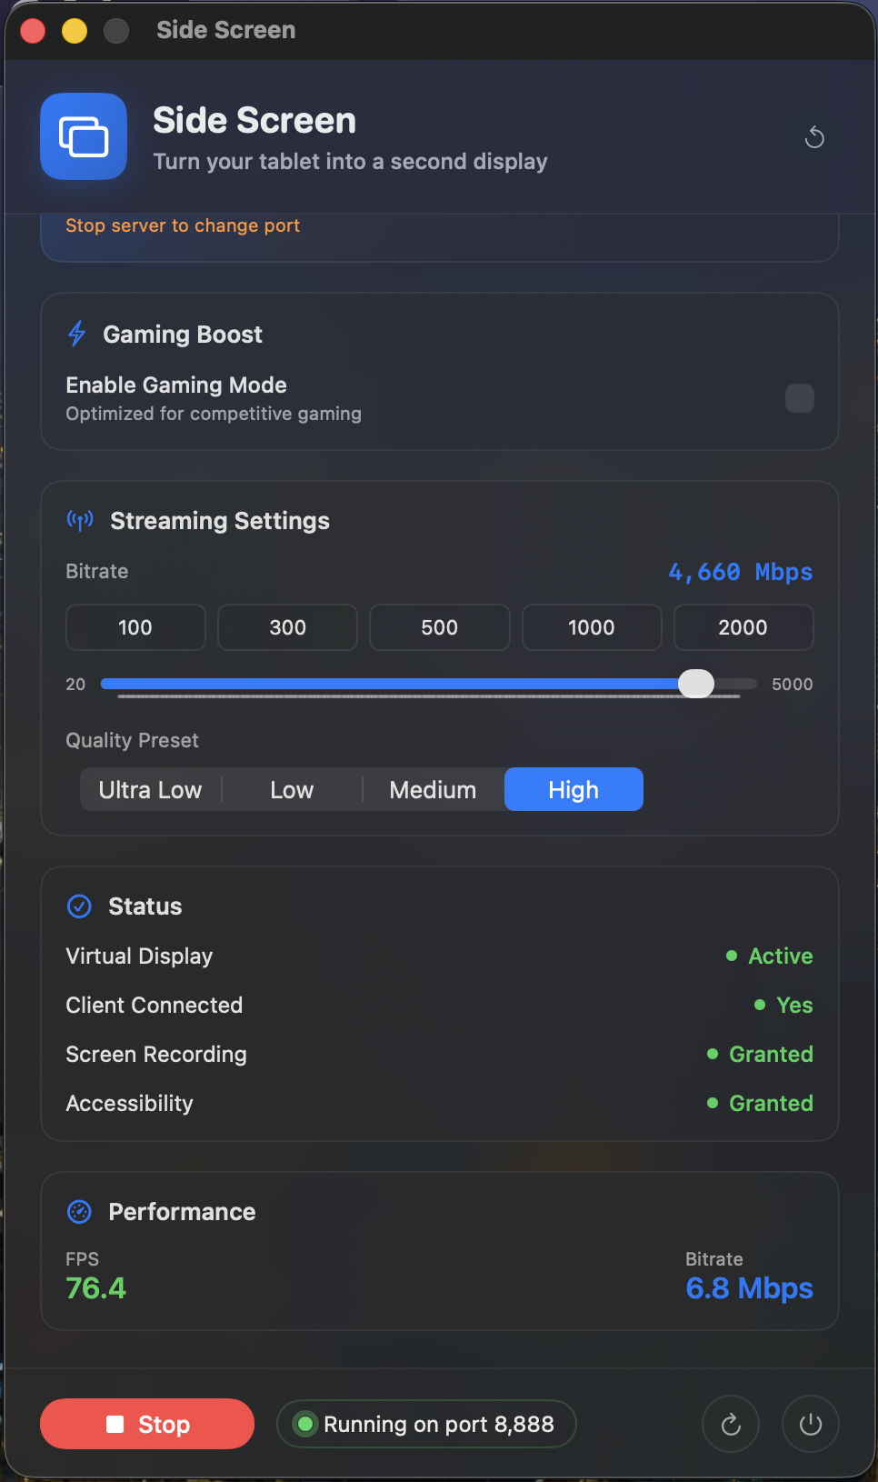This screenshot has height=1482, width=878.
Task: Click the Performance gauge icon
Action: tap(80, 1211)
